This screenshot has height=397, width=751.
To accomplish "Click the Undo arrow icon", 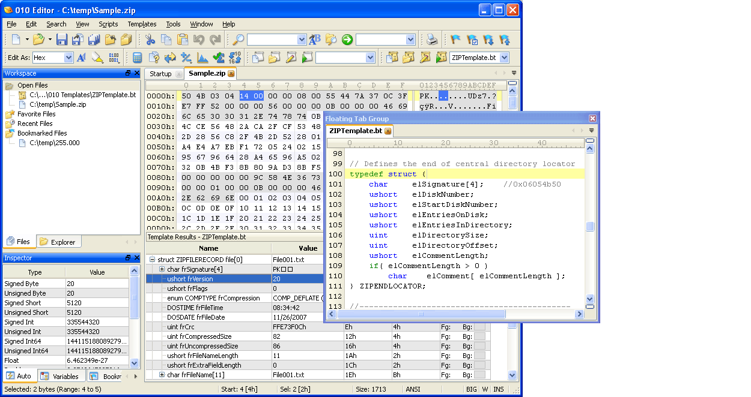I will pyautogui.click(x=199, y=40).
